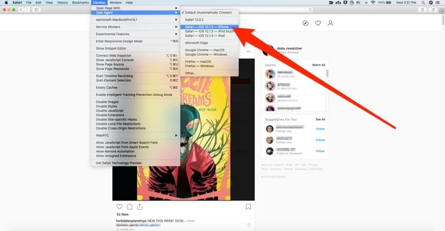Viewport: 445px width, 231px height.
Task: Open the Siri icon in menu bar
Action: 431,2
